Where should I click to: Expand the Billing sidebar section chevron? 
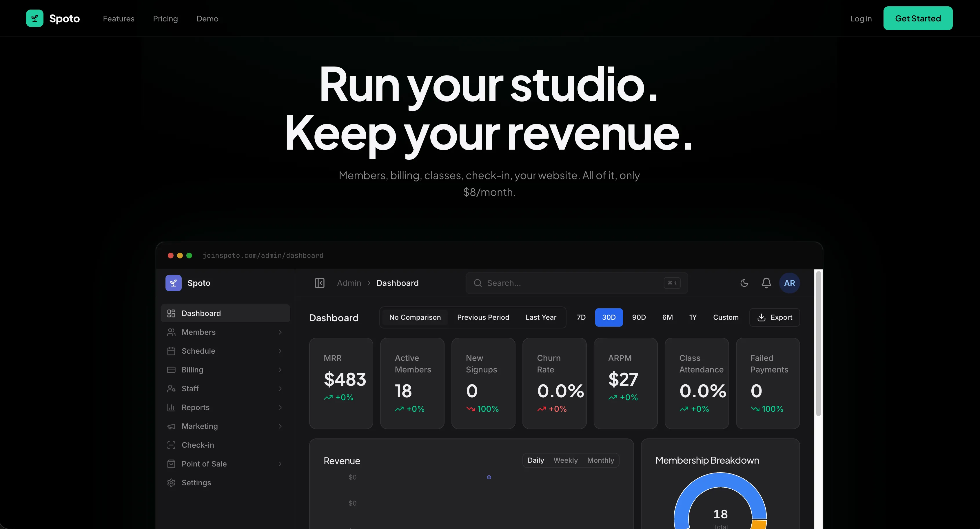tap(280, 370)
